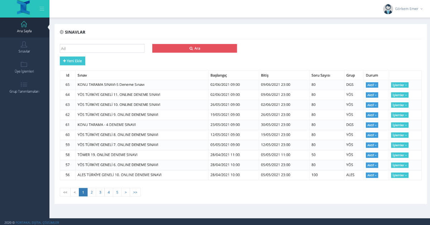Screen dimensions: 430x225
Task: Click the Üye İşlemleri folder icon
Action: tap(24, 65)
